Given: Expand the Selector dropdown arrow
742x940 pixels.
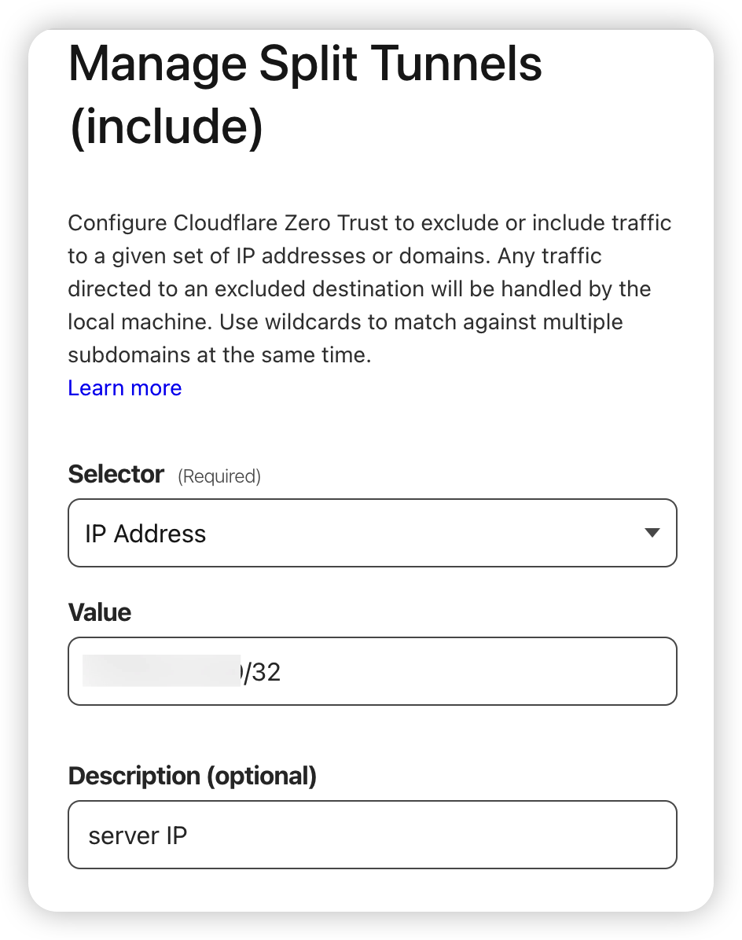Looking at the screenshot, I should [652, 532].
